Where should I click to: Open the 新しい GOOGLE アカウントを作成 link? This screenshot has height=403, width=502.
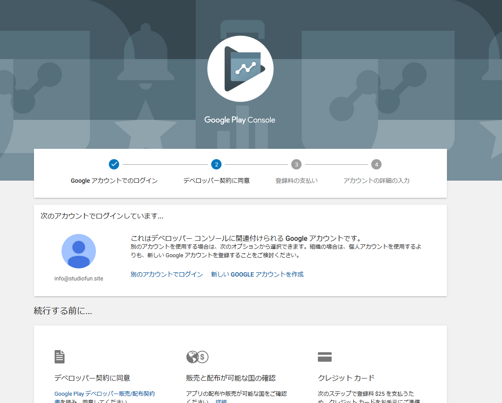pyautogui.click(x=257, y=274)
